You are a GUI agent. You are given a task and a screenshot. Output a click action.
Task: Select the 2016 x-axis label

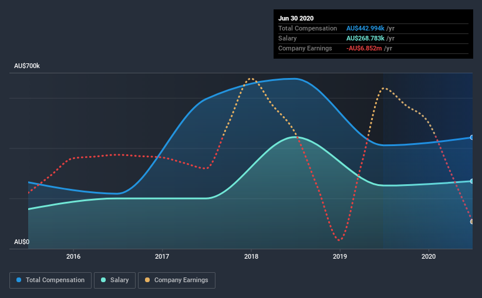pos(73,256)
